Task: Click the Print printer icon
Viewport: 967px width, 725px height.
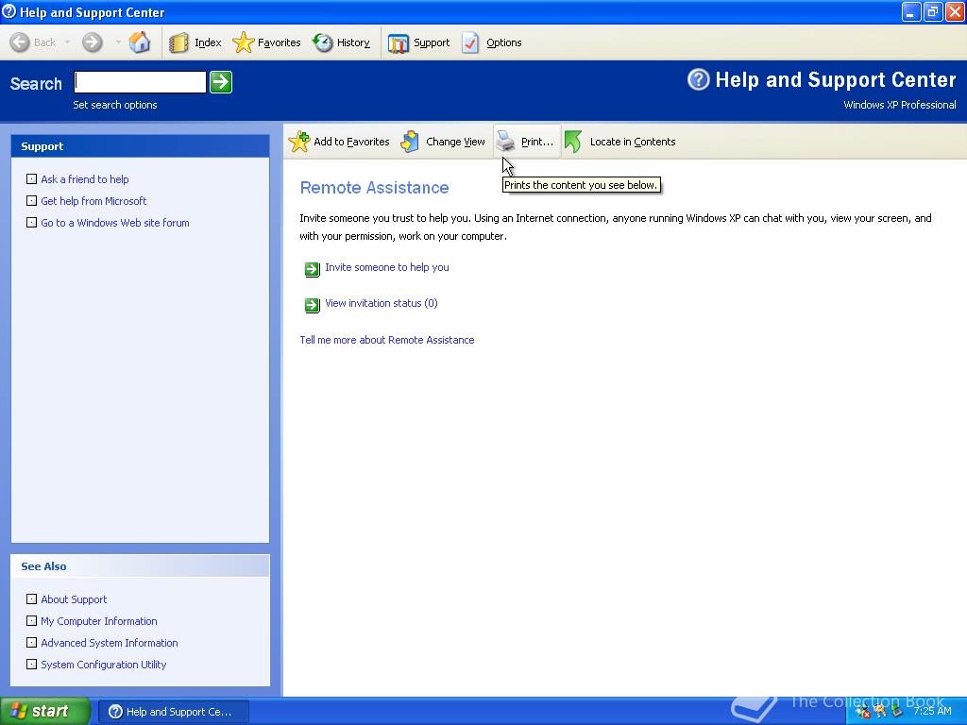Action: pos(506,142)
